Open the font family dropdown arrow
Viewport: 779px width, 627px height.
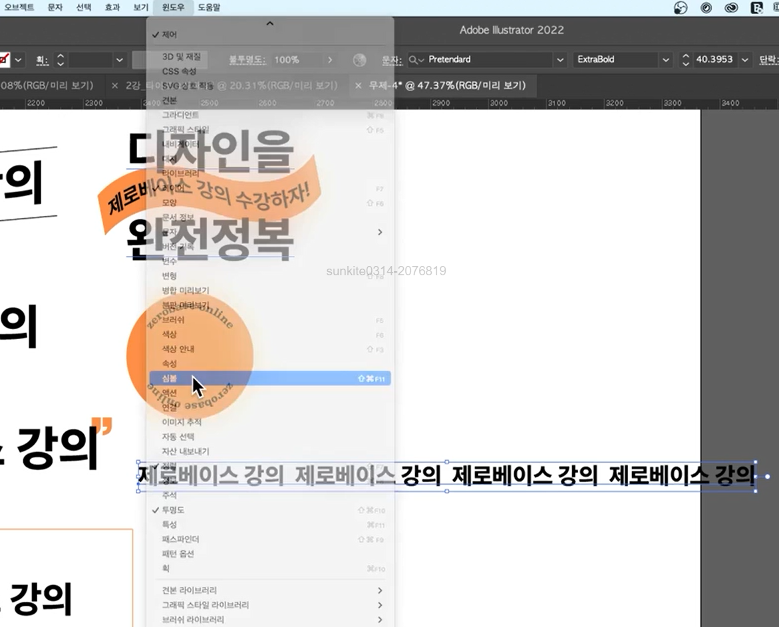tap(560, 60)
